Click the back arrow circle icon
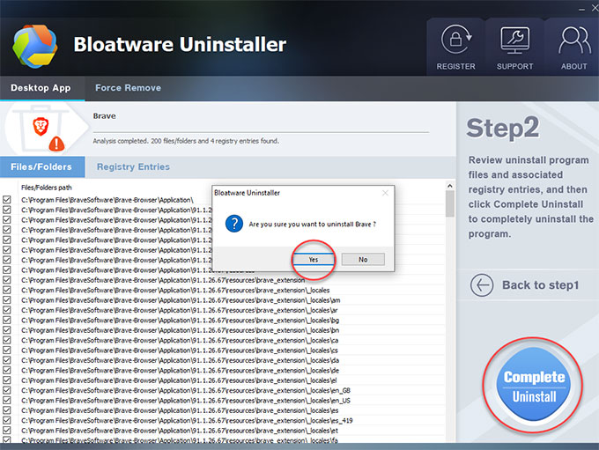Viewport: 599px width, 450px height. point(482,285)
